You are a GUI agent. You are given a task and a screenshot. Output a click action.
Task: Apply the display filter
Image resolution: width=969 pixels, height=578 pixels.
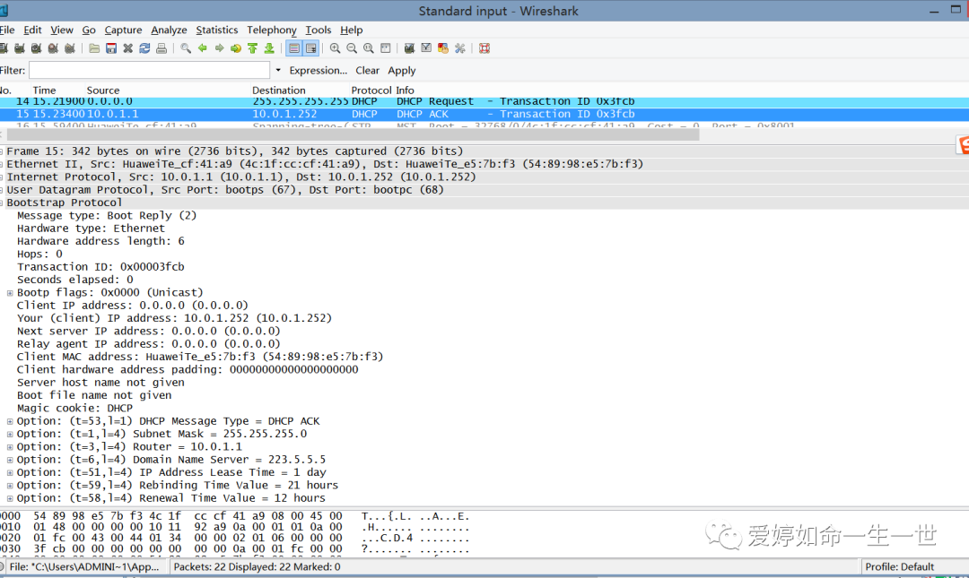click(402, 71)
